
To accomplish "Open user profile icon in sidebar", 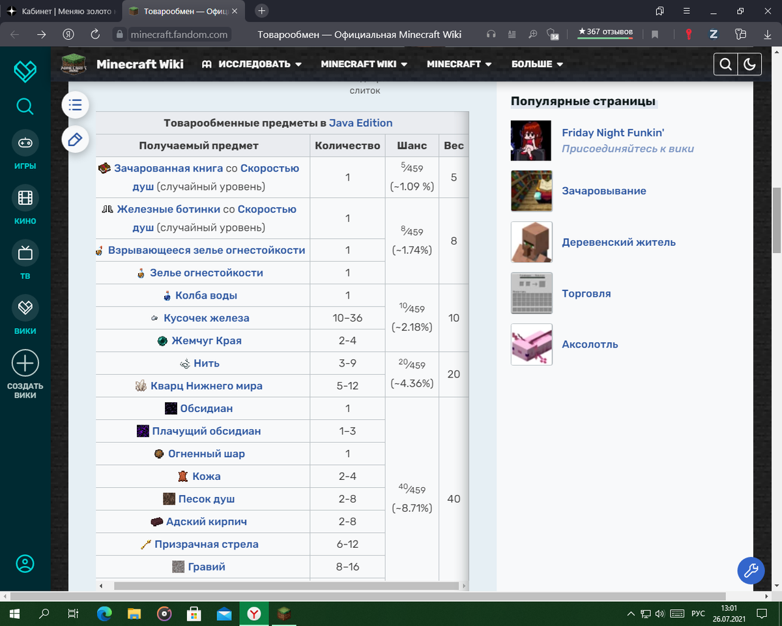I will pos(25,563).
